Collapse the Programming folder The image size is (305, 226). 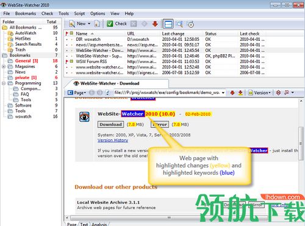[x=4, y=83]
